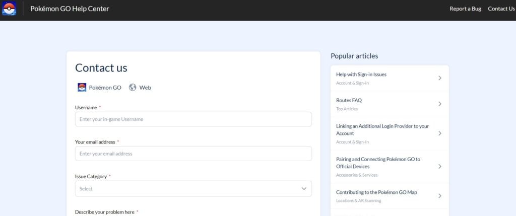Click the chevron beside Pairing and Connecting article
516x216 pixels.
tap(440, 167)
